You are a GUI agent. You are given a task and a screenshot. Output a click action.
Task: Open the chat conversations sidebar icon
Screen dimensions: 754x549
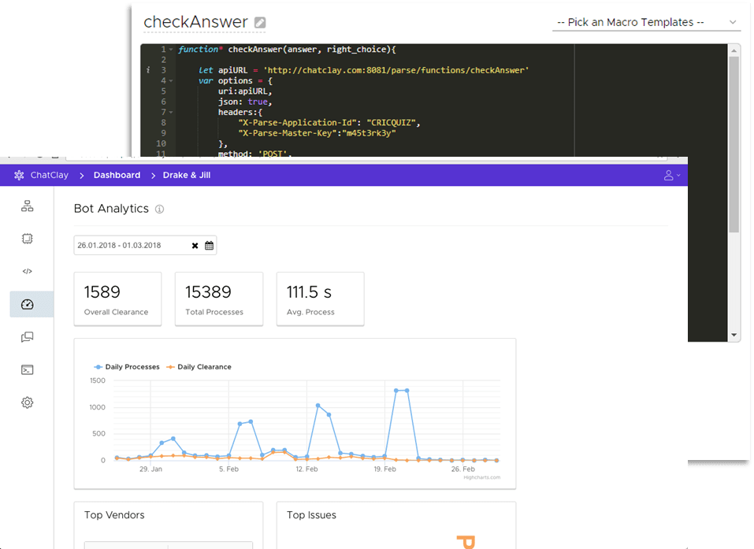point(28,337)
